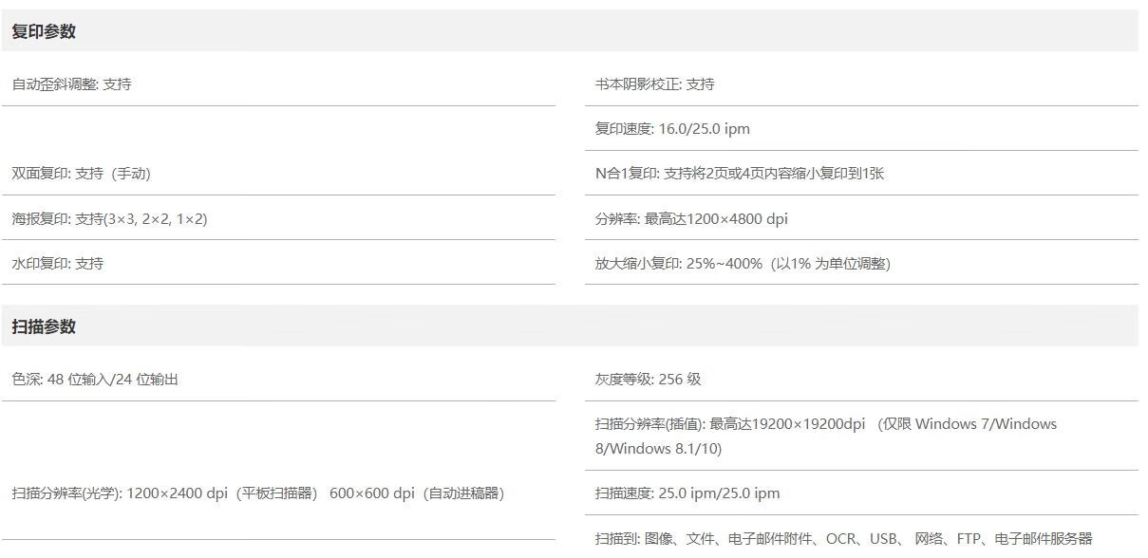The height and width of the screenshot is (558, 1148).
Task: Click the 扫描到 destinations list row
Action: coord(843,538)
